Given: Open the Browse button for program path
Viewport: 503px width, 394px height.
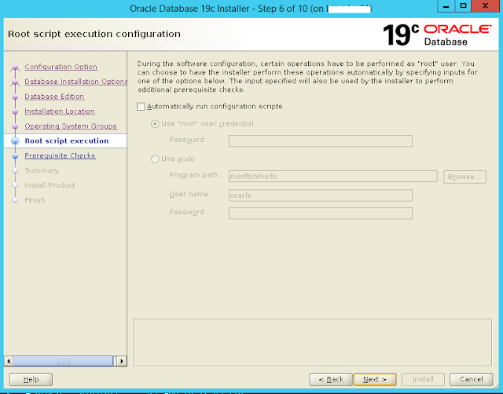Looking at the screenshot, I should 464,177.
